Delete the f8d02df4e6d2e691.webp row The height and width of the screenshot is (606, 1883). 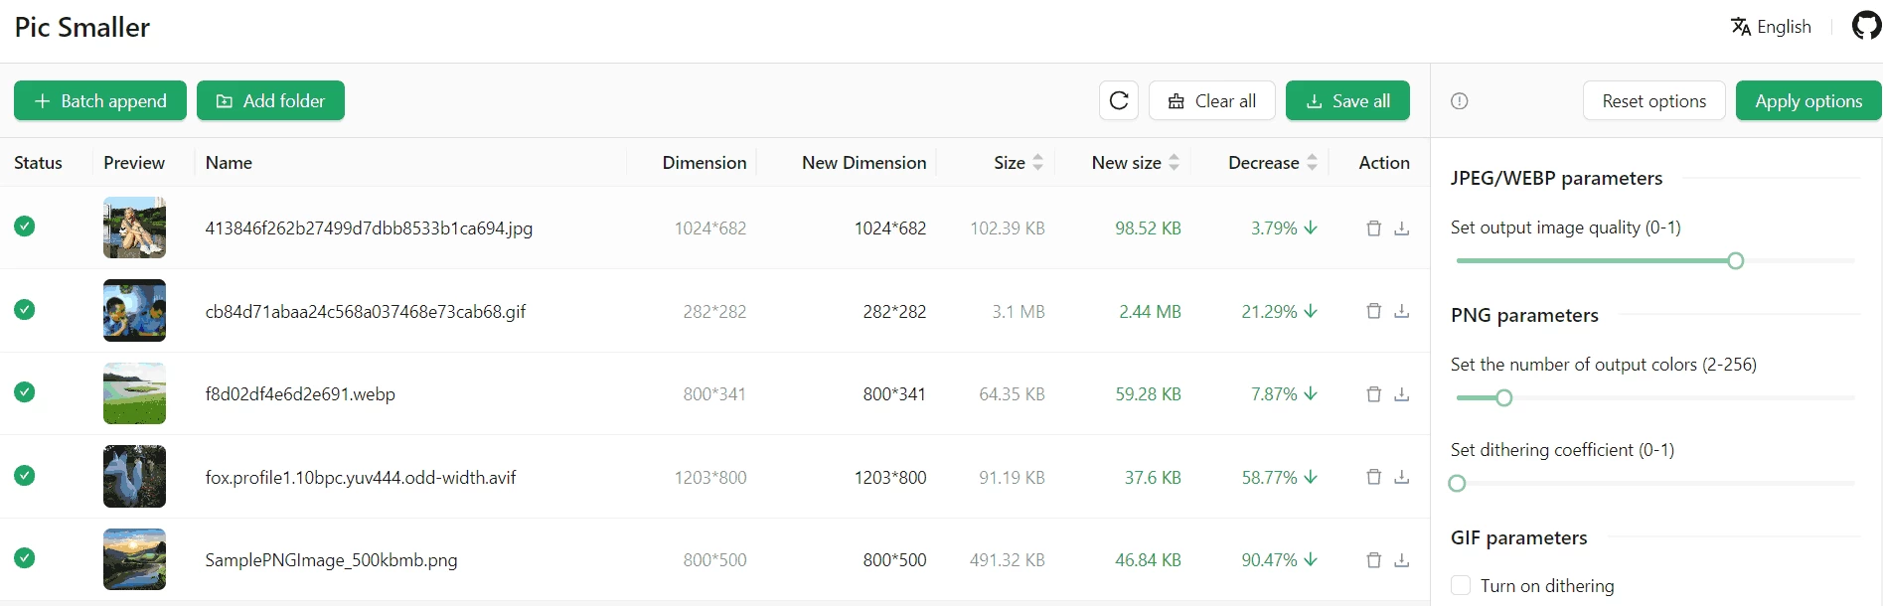tap(1373, 394)
